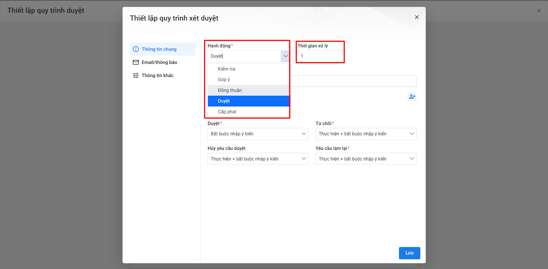Open the Từ chối dropdown
548x269 pixels.
point(366,134)
